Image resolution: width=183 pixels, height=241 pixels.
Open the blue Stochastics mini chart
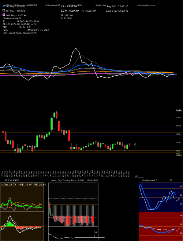pyautogui.click(x=161, y=197)
